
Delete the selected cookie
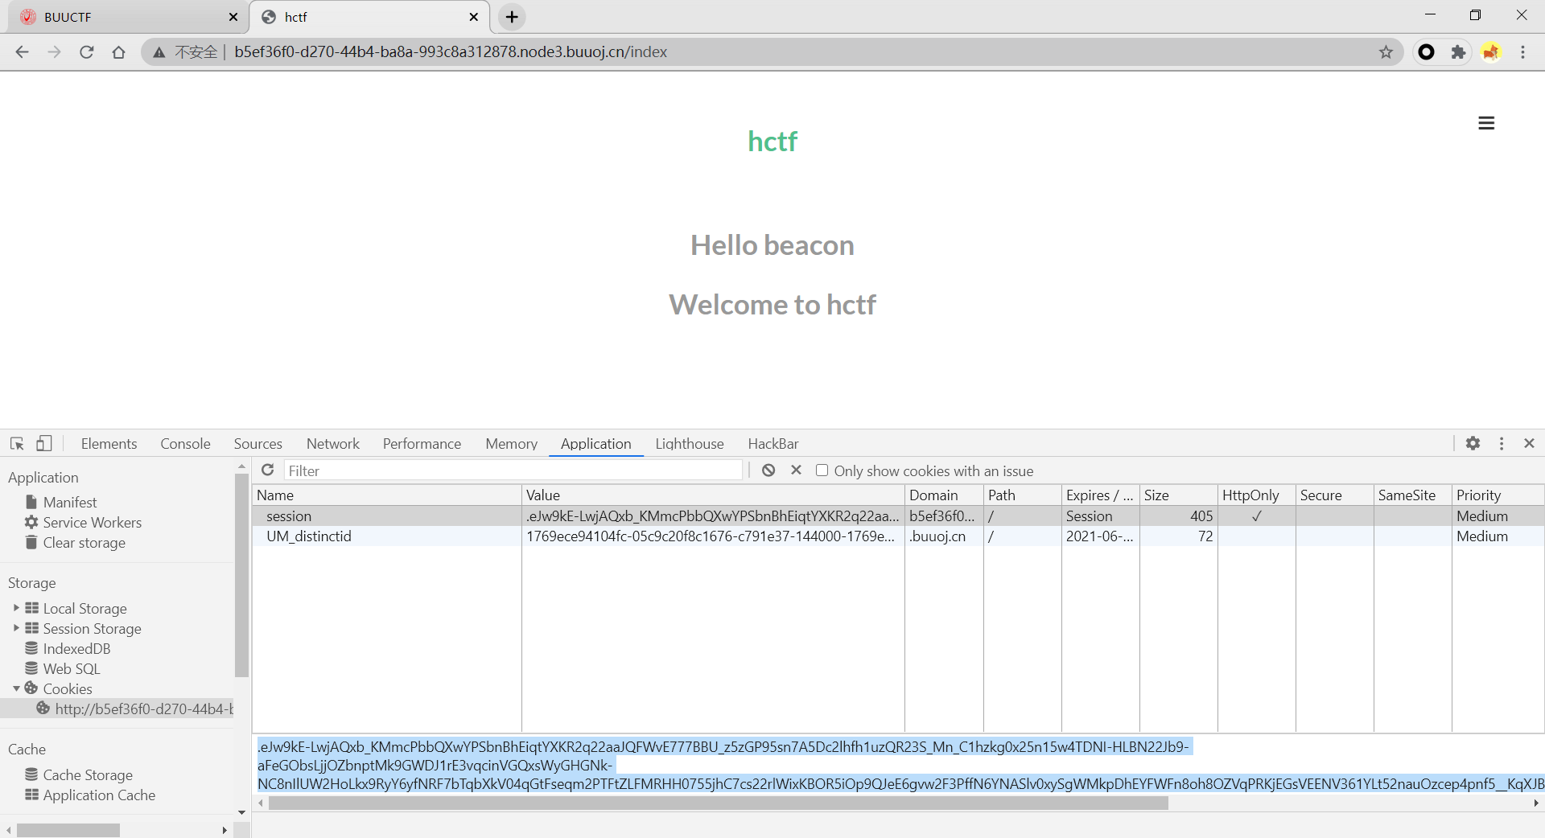(x=796, y=470)
